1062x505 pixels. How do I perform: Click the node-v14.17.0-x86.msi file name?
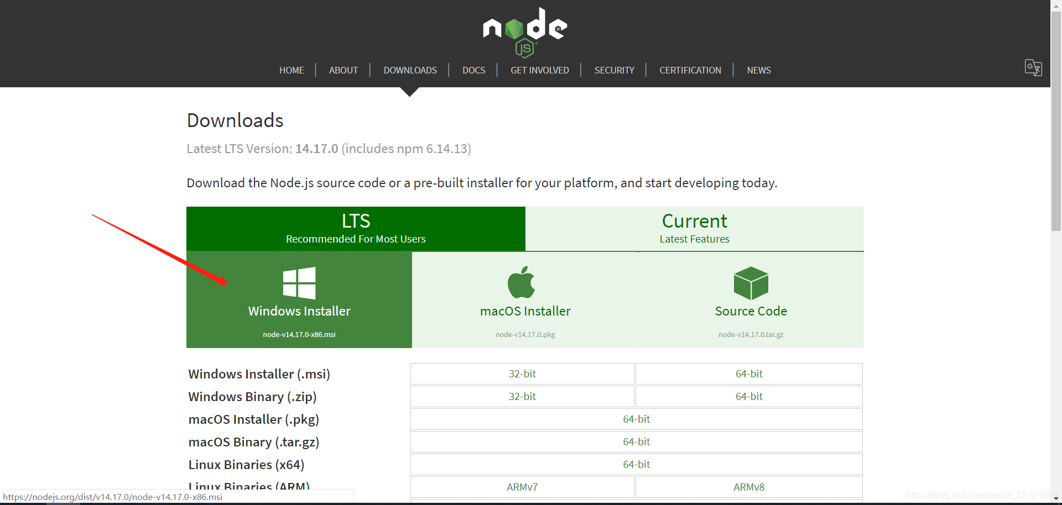pyautogui.click(x=299, y=334)
